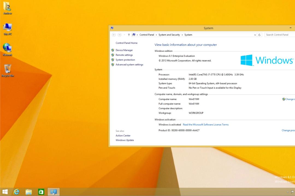Launch Internet Explorer from taskbar
The height and width of the screenshot is (196, 295).
pyautogui.click(x=17, y=192)
